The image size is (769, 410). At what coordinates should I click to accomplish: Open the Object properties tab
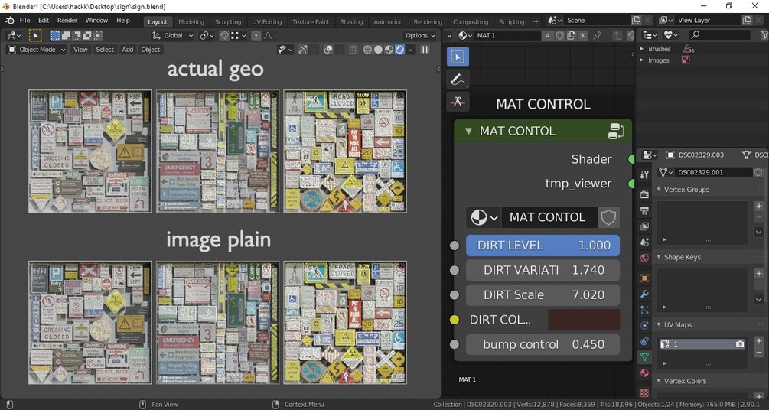(x=644, y=278)
